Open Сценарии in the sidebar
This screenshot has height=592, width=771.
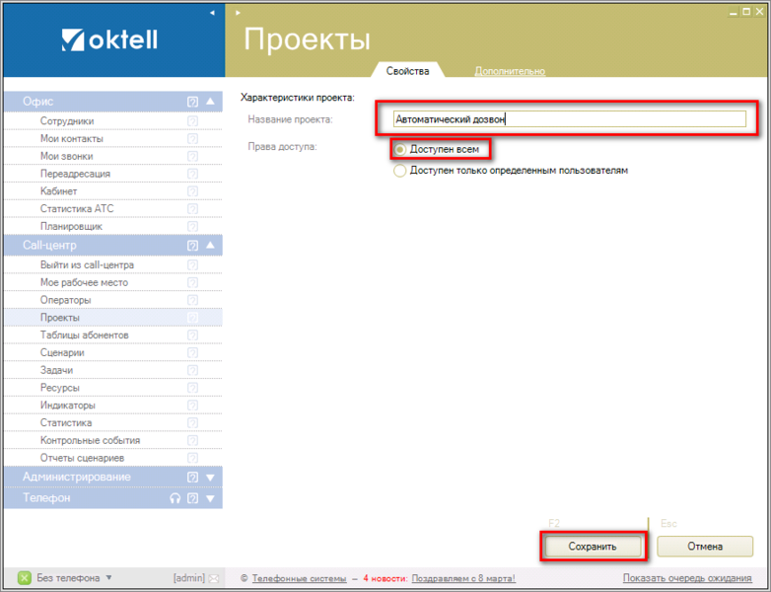point(62,353)
